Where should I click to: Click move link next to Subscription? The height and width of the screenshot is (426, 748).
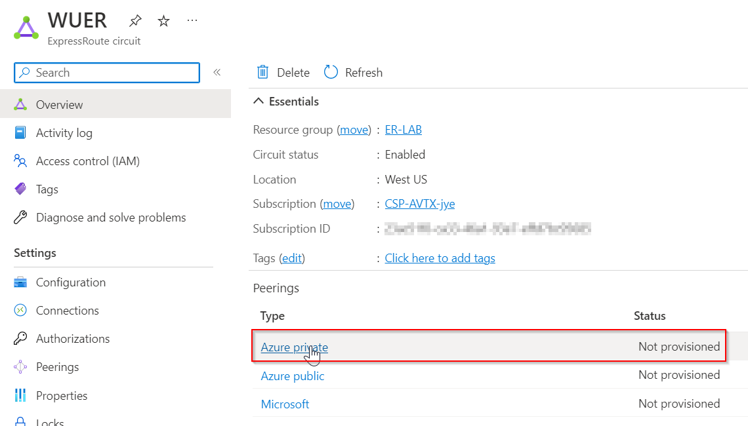point(337,204)
